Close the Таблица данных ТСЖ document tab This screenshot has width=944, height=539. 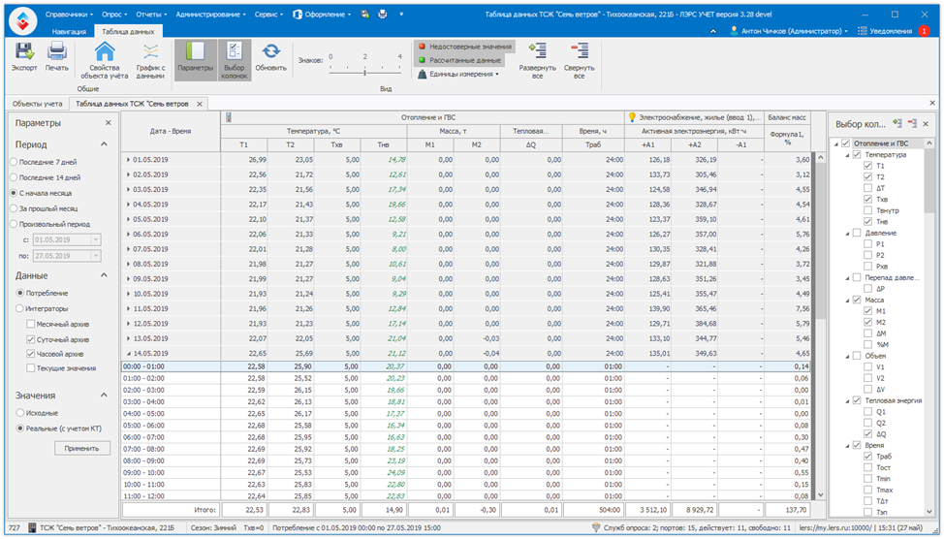[200, 104]
